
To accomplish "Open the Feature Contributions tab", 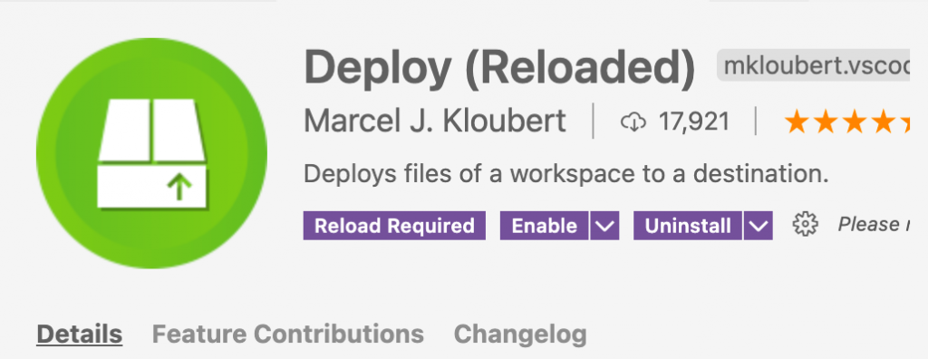I will click(x=288, y=335).
